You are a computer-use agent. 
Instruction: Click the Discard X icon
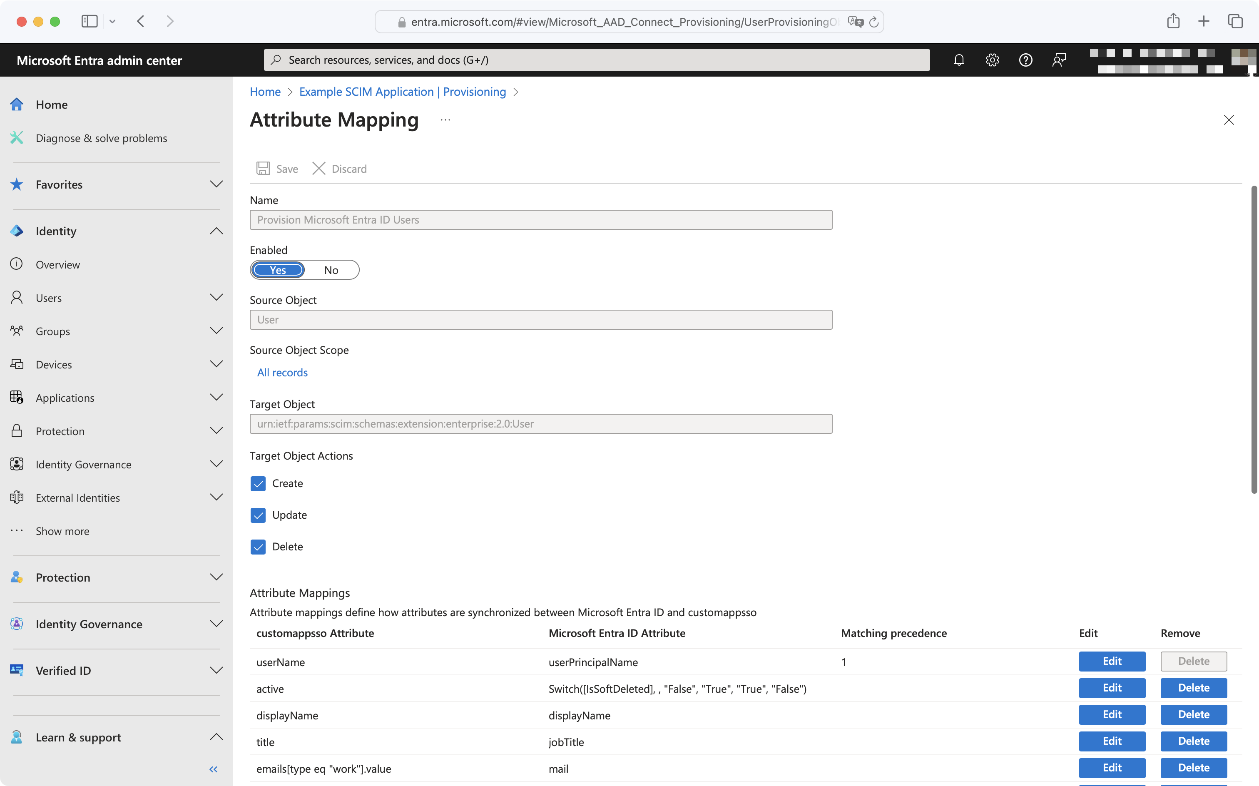318,169
